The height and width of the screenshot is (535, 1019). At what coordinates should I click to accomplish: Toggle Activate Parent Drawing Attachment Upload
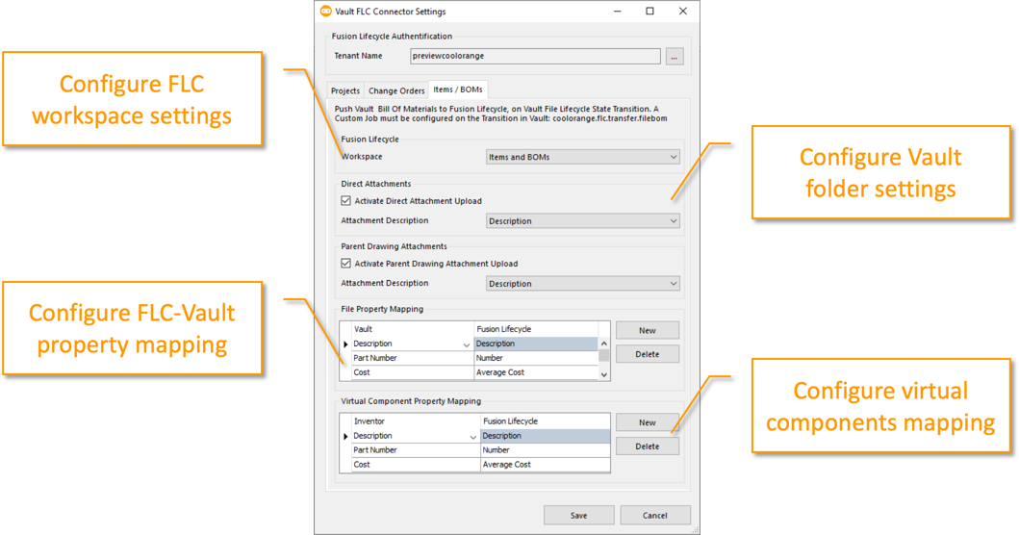[x=346, y=264]
